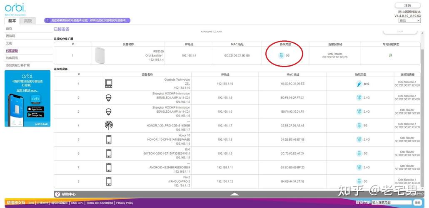Click MAC address 2C:73:60:E6:A7:24

point(293,154)
